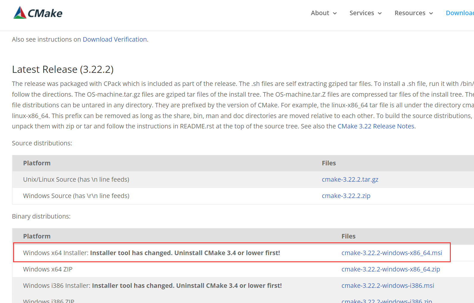474x303 pixels.
Task: Download cmake-3.22.2.zip source file
Action: (x=346, y=196)
